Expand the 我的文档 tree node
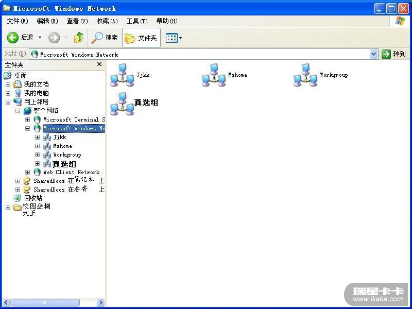 pyautogui.click(x=8, y=84)
